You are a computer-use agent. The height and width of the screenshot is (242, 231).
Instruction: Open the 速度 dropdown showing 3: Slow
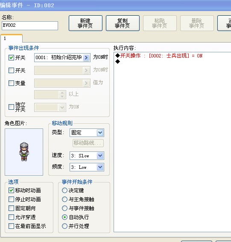pyautogui.click(x=87, y=156)
